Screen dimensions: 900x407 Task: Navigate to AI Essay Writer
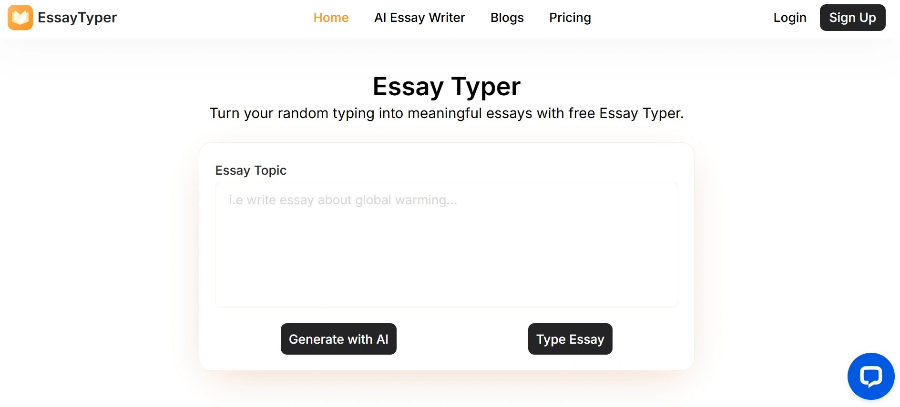pos(419,18)
